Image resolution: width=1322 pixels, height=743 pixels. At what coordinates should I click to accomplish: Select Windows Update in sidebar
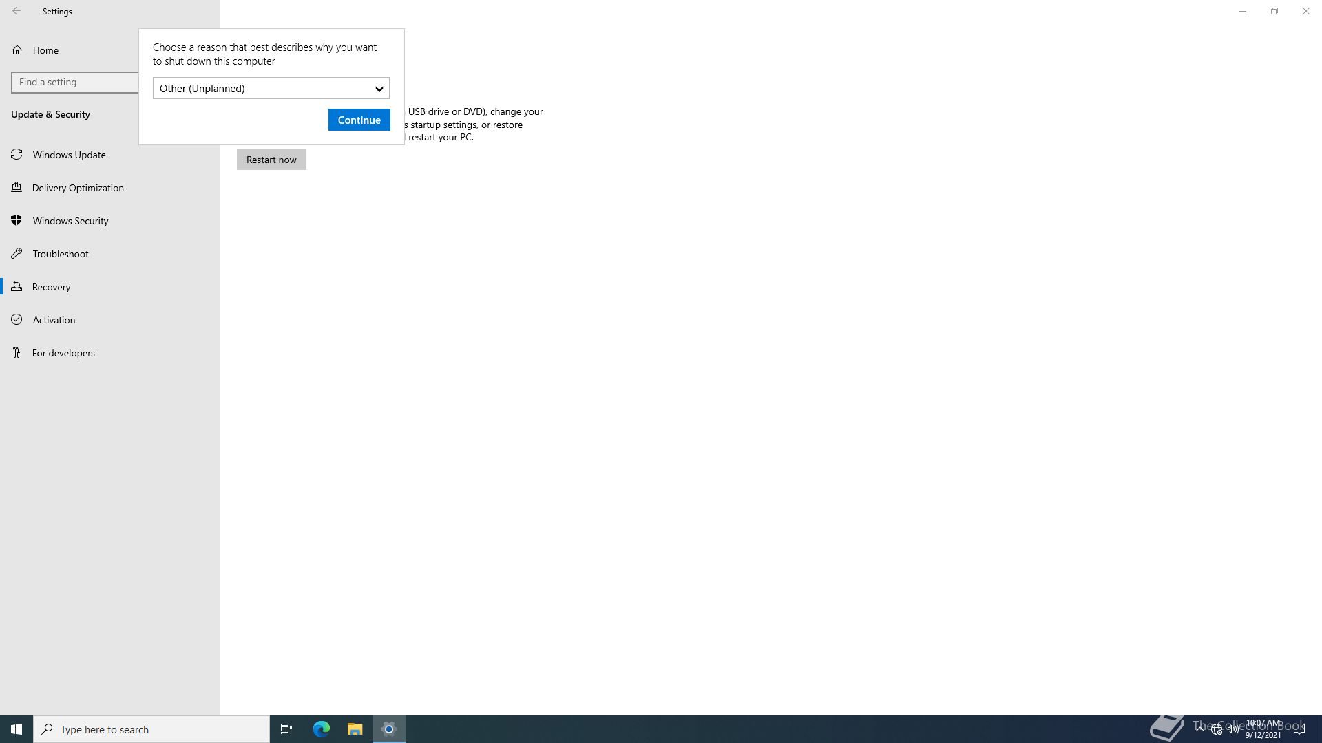click(x=69, y=155)
